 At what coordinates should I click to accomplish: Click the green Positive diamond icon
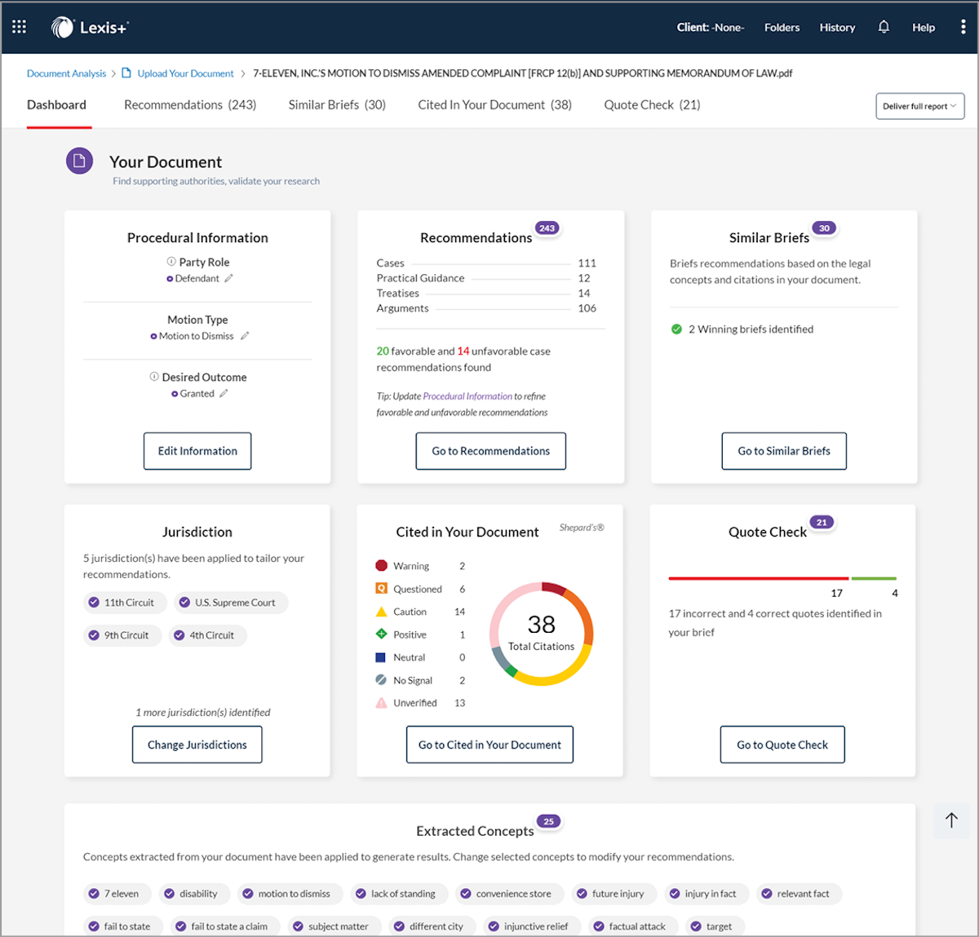coord(381,634)
